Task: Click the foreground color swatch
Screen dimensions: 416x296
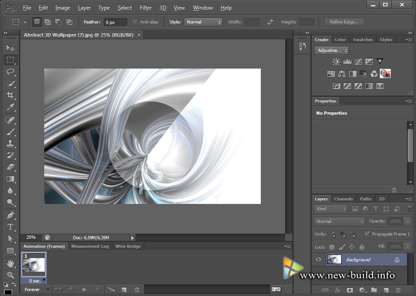Action: point(8,292)
